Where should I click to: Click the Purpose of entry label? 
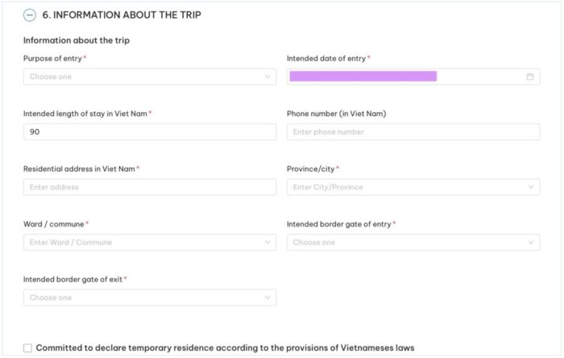pos(52,59)
